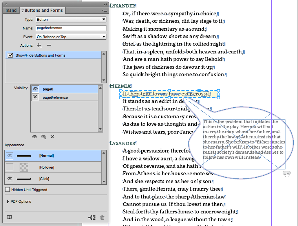298x226 pixels.
Task: Select the Buttons and Forms tab
Action: pos(42,10)
